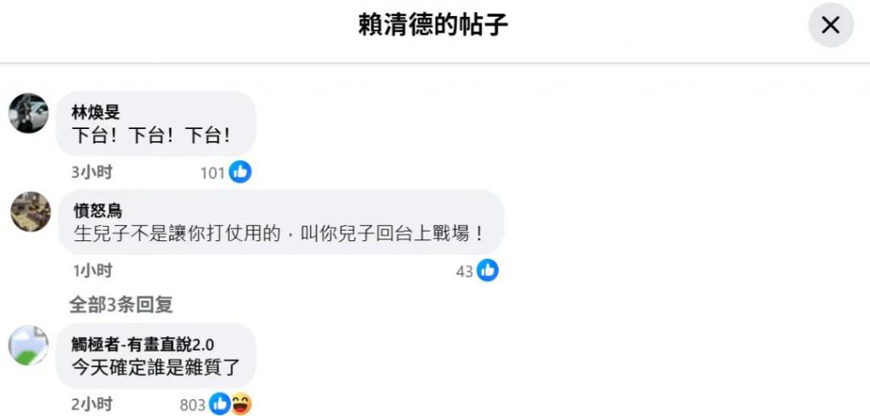Screen dimensions: 870x416
Task: View the 803 reactions count
Action: (x=193, y=406)
